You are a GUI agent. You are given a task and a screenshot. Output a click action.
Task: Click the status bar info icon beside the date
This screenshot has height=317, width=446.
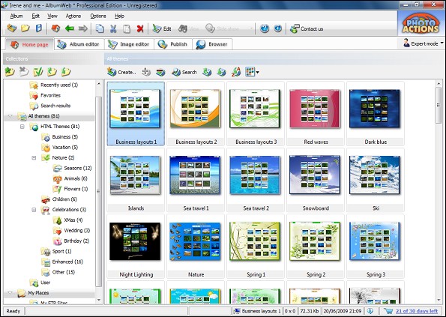click(370, 311)
